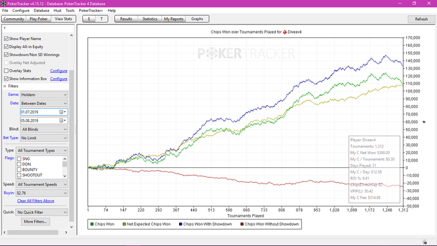Switch to the View Stats tab
437x246 pixels.
click(63, 19)
